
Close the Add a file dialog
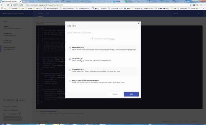point(138,23)
